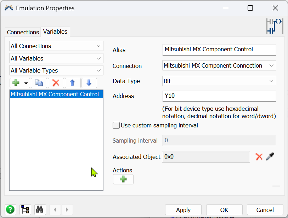The image size is (288, 218).
Task: Click the binoculars find icon
Action: pyautogui.click(x=40, y=210)
